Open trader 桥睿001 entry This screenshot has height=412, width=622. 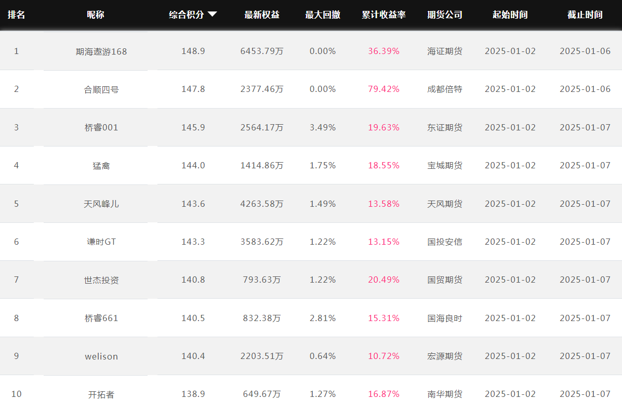(x=101, y=128)
